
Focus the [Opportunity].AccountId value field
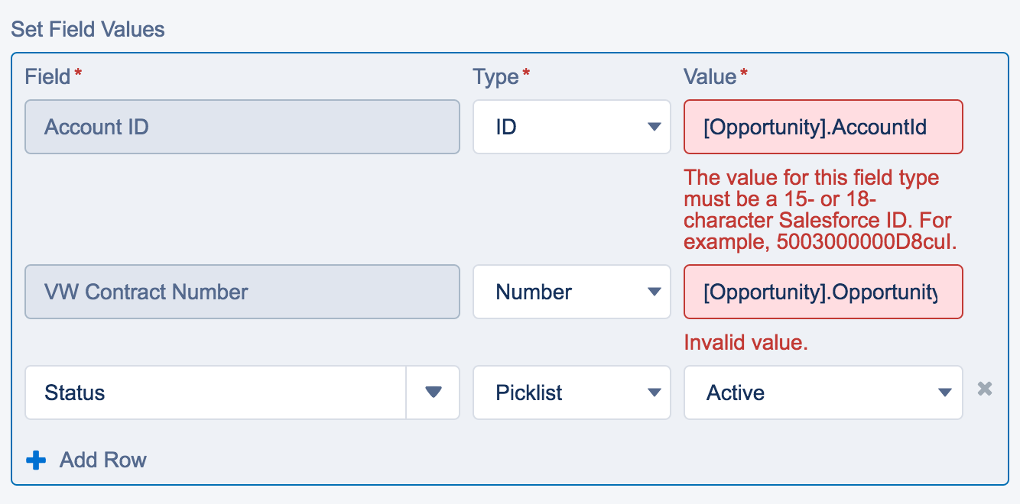coord(823,127)
